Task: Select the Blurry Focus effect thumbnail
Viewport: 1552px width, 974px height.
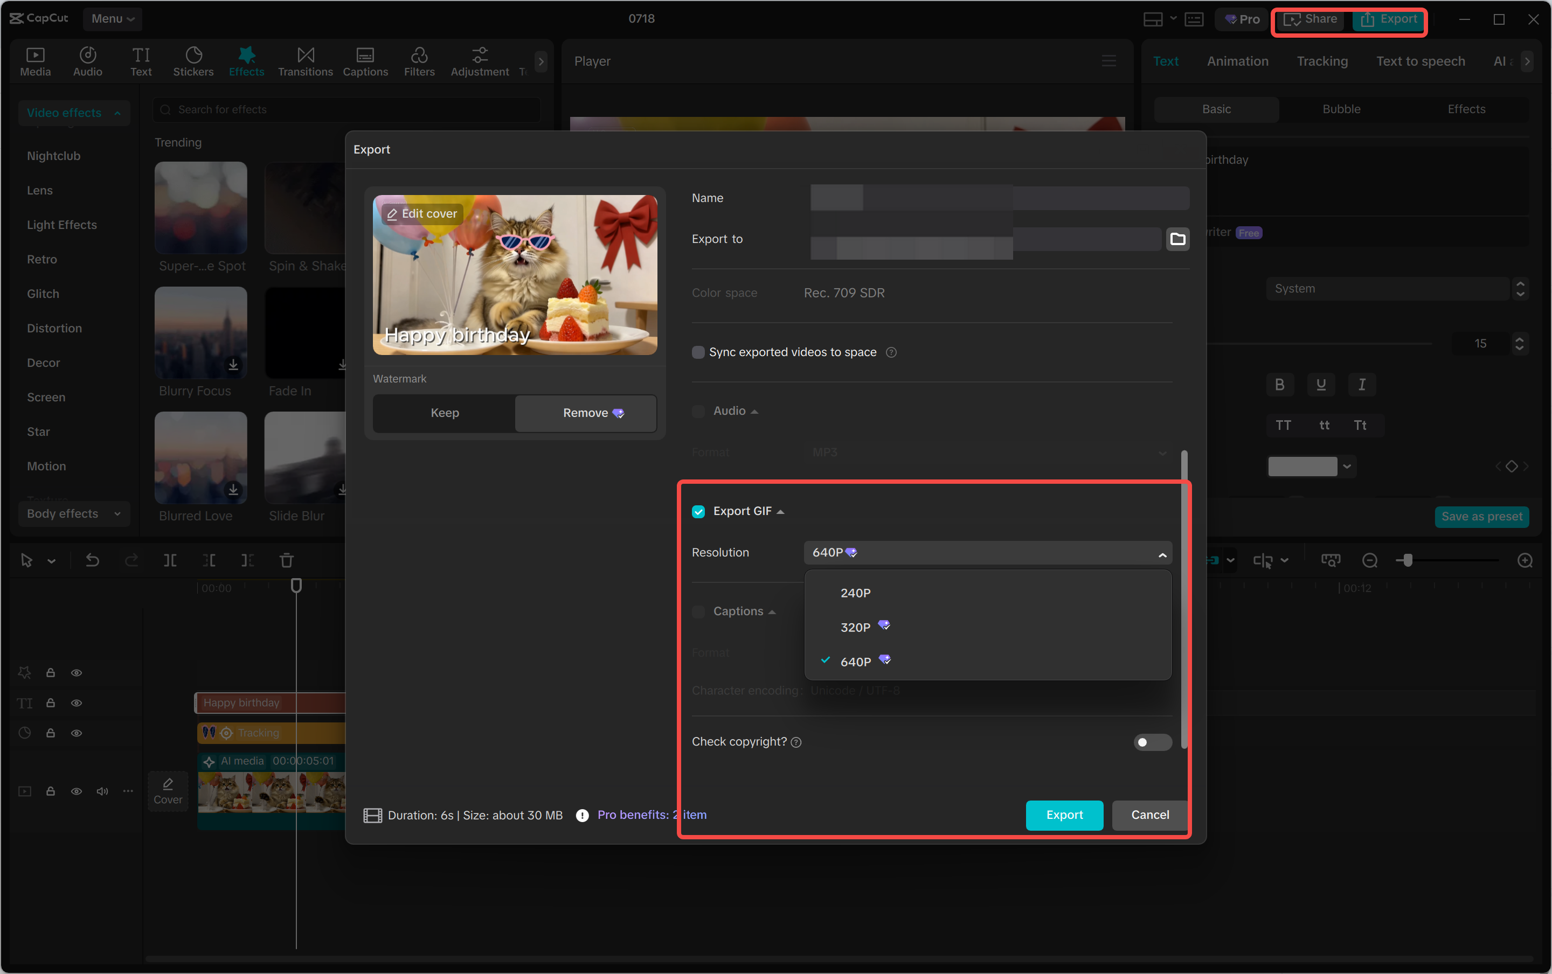Action: [x=200, y=333]
